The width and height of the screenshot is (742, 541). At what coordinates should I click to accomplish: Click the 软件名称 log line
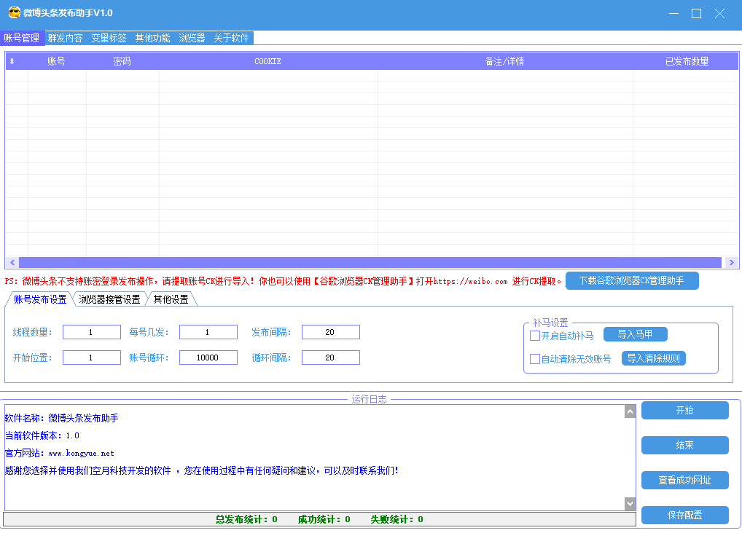coord(61,418)
